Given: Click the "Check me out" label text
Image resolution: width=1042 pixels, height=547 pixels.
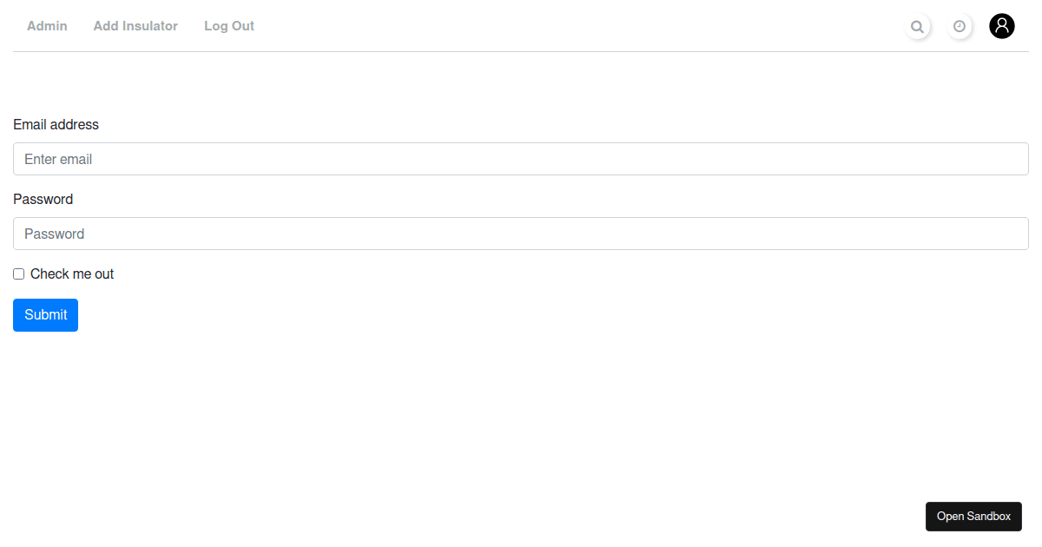Looking at the screenshot, I should [x=72, y=274].
